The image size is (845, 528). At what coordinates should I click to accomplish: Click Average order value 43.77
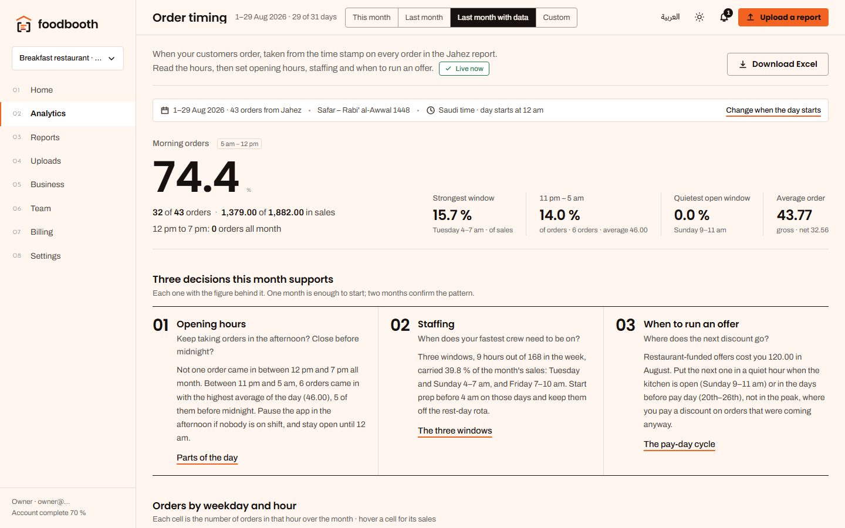click(x=795, y=215)
